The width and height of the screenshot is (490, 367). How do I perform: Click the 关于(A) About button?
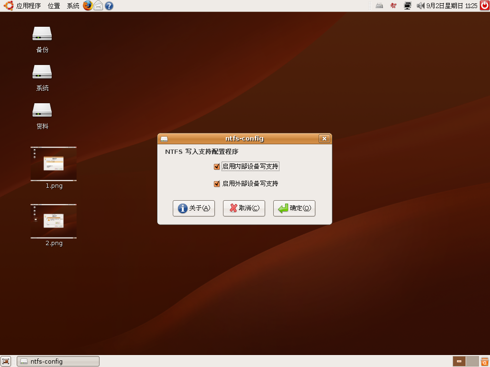[194, 208]
